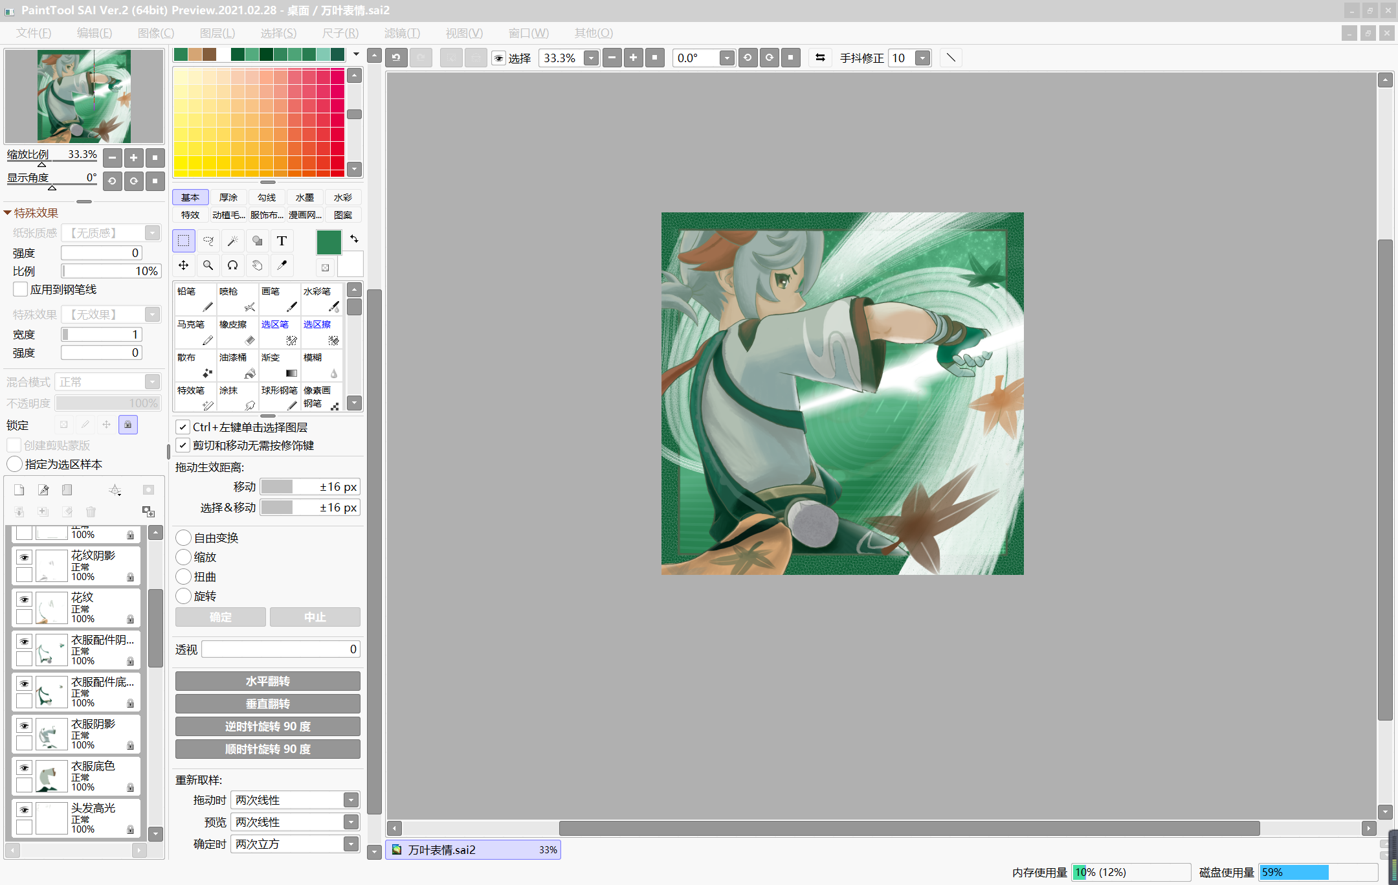
Task: Choose the 橡皮擦 eraser tool
Action: click(238, 332)
